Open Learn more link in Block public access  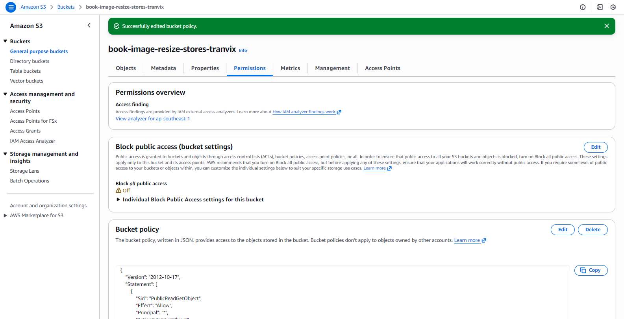tap(377, 168)
